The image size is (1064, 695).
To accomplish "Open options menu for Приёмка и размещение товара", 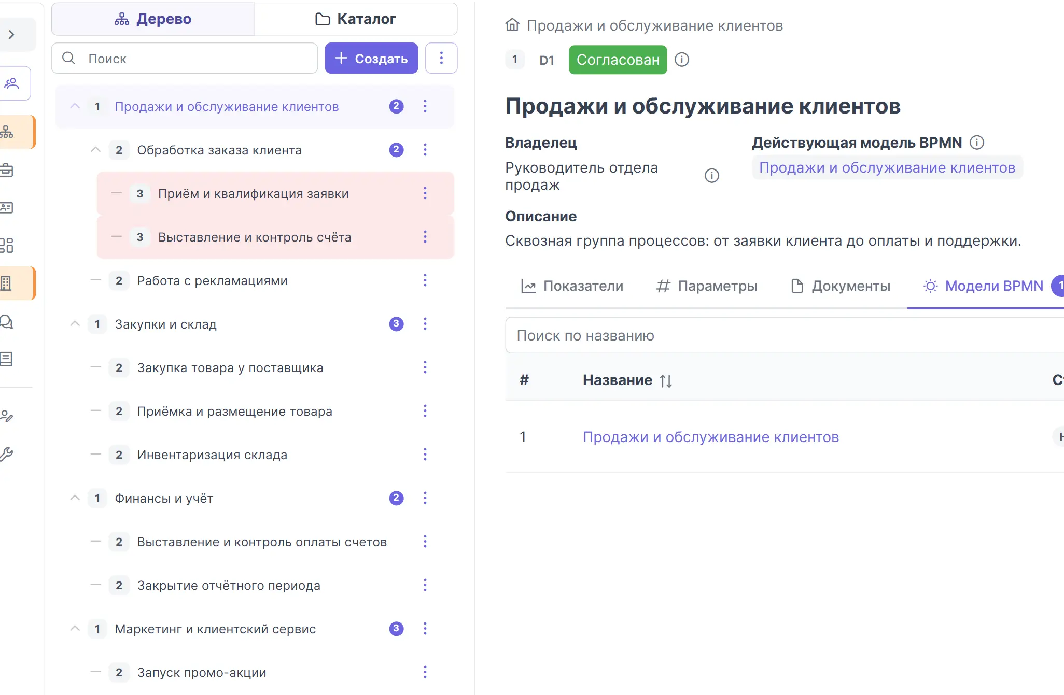I will (x=425, y=411).
